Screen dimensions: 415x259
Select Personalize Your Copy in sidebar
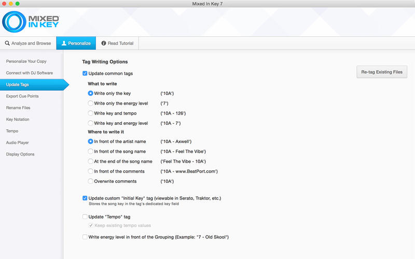click(26, 61)
